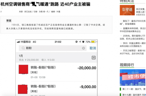Open the calendar icon beside 1月
The image size is (146, 96).
coord(94,57)
